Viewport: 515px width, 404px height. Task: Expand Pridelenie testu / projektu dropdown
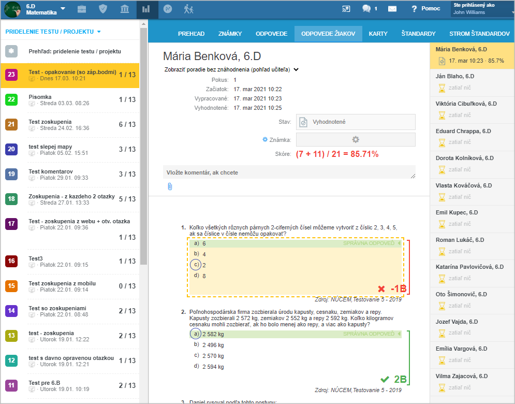(53, 32)
